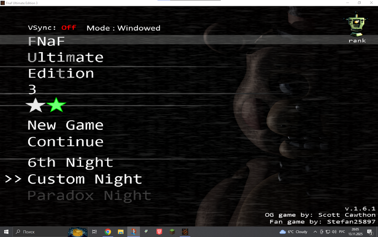Click the 'Fan game by: Stefan25897' credit
Viewport: 378px width, 237px height.
322,221
